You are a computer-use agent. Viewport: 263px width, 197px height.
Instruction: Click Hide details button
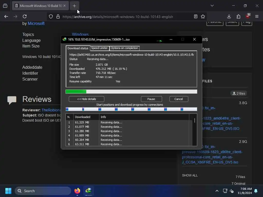pyautogui.click(x=86, y=99)
